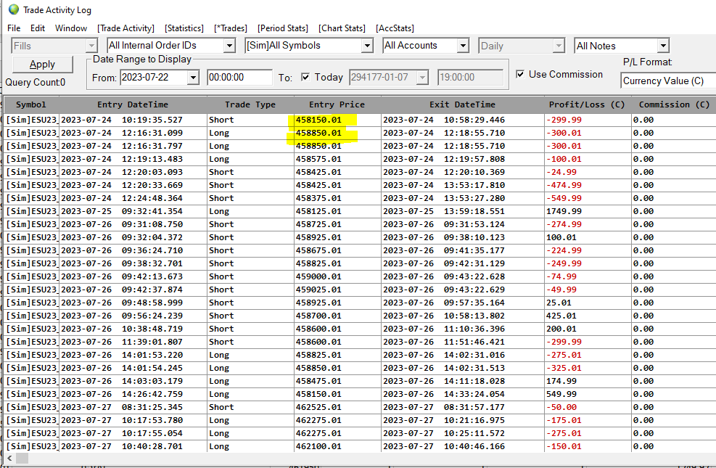Expand the All Internal Order IDs dropdown
Viewport: 716px width, 468px height.
(x=229, y=46)
